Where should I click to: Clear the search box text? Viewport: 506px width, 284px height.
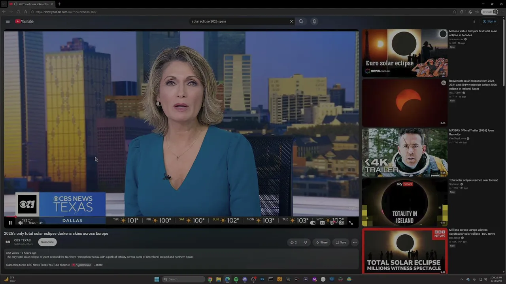click(x=291, y=21)
